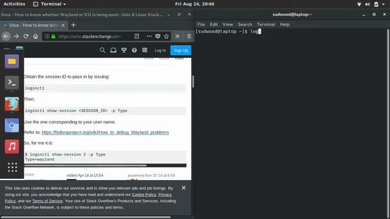Show site information for the page
Viewport: 390px width, 219px height.
pyautogui.click(x=47, y=36)
